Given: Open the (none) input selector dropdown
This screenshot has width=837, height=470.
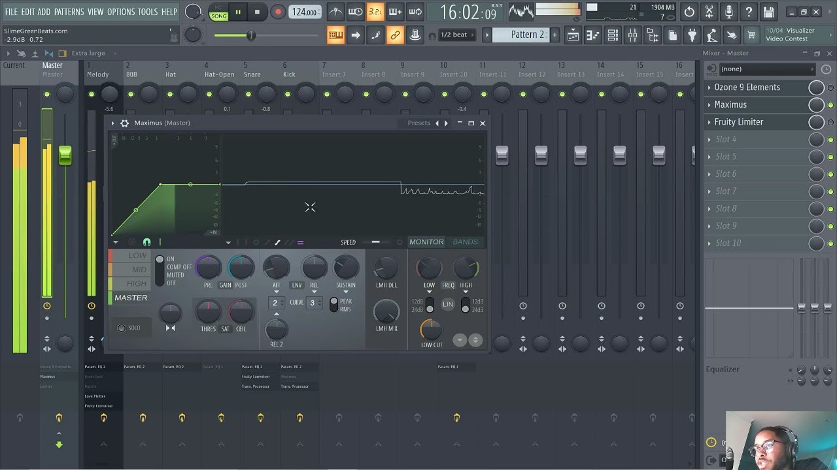Looking at the screenshot, I should 768,69.
